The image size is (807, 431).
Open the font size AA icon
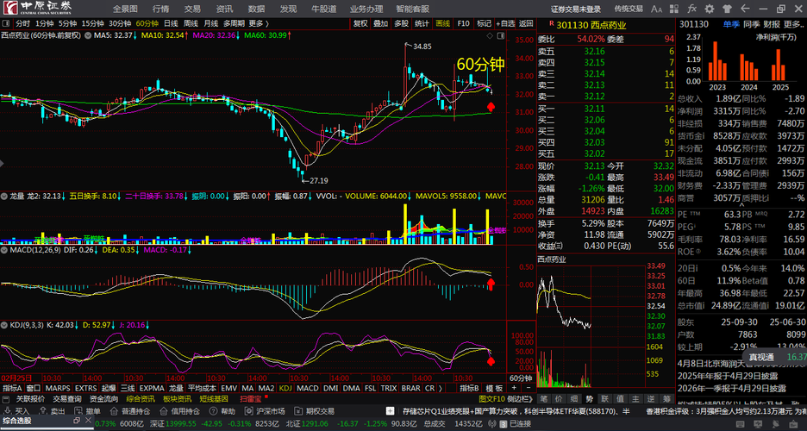[x=657, y=9]
